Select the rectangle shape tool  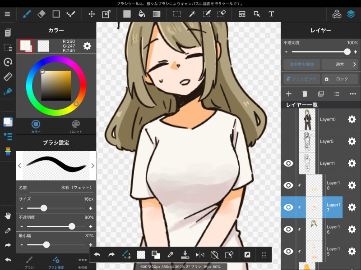tap(56, 14)
